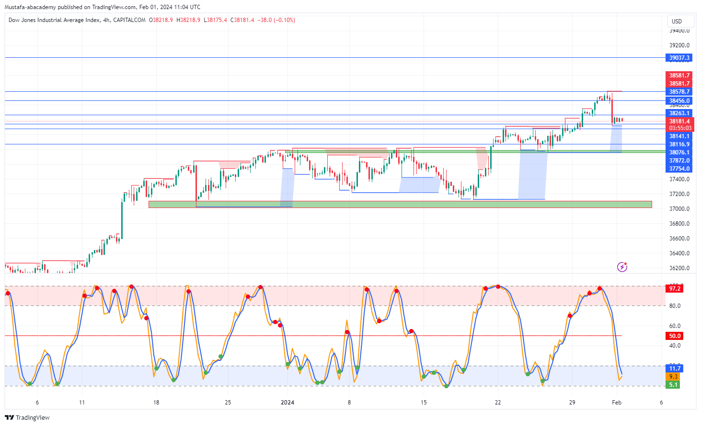Viewport: 701px width, 426px height.
Task: Select the 37754.0 blue price label
Action: point(679,169)
